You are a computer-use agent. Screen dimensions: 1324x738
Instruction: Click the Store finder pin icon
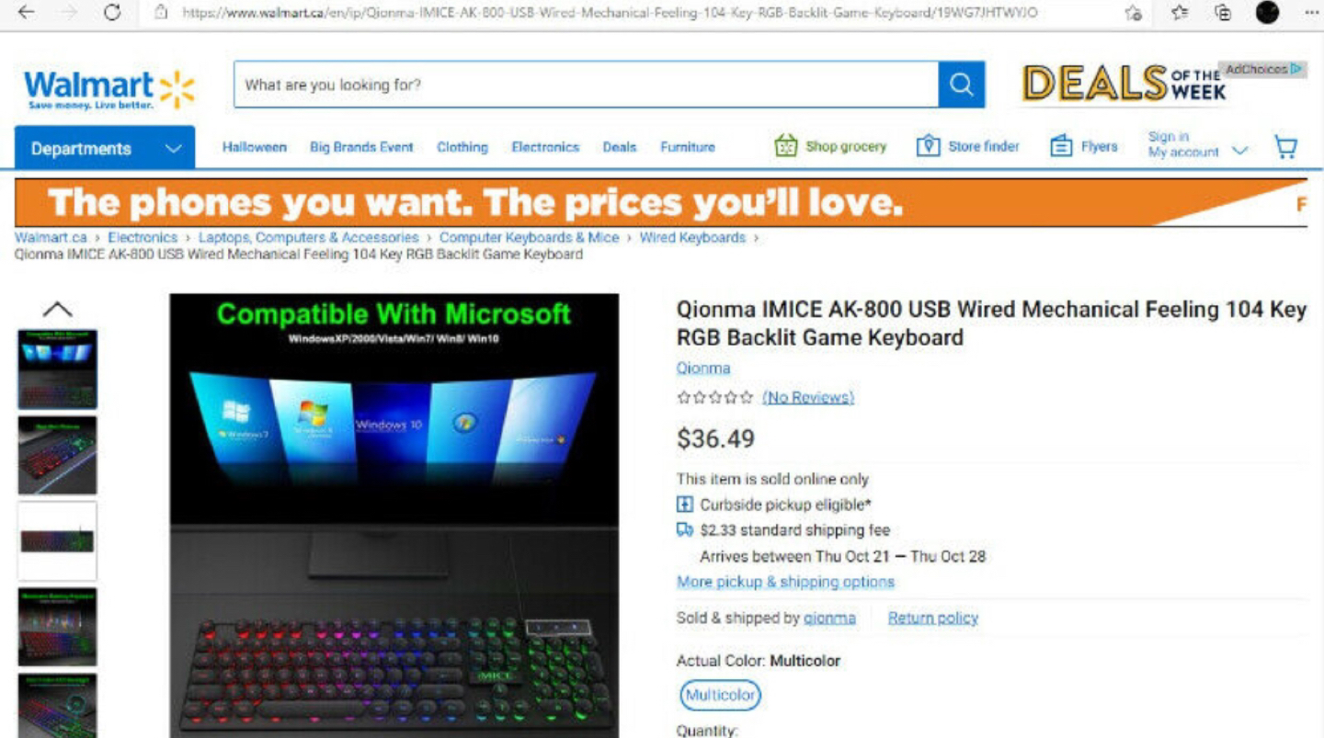[929, 146]
